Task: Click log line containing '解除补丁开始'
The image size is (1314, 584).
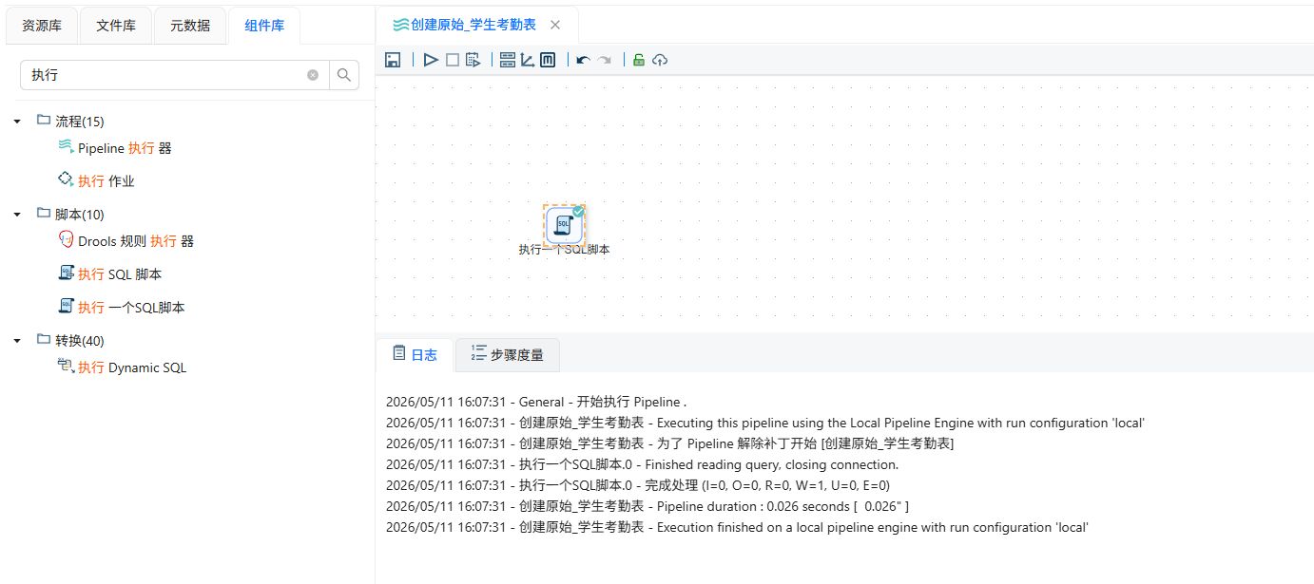Action: (x=670, y=443)
